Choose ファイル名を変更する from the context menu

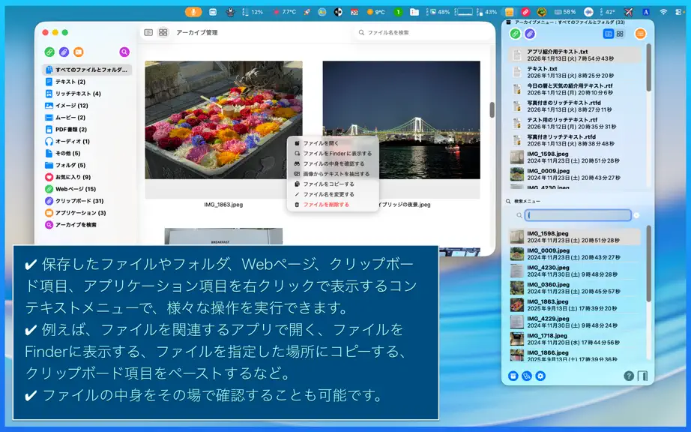(x=333, y=194)
